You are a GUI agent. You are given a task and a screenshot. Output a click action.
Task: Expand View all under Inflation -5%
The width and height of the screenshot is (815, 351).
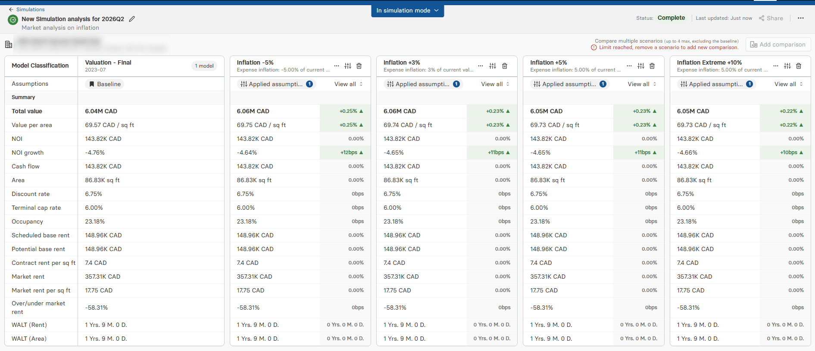(348, 84)
